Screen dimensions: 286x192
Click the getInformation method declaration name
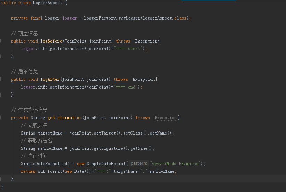[x=65, y=118]
